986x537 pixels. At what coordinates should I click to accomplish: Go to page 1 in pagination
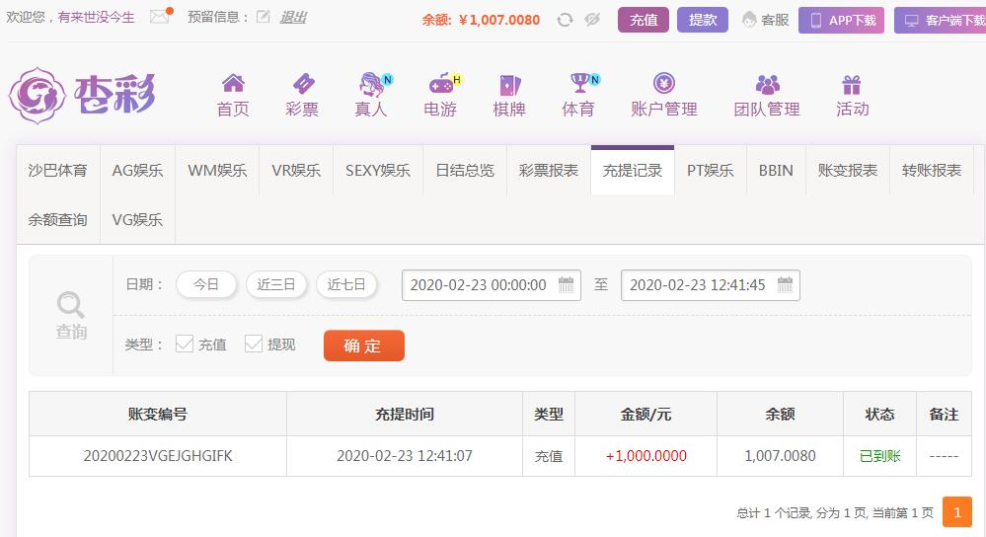point(957,512)
